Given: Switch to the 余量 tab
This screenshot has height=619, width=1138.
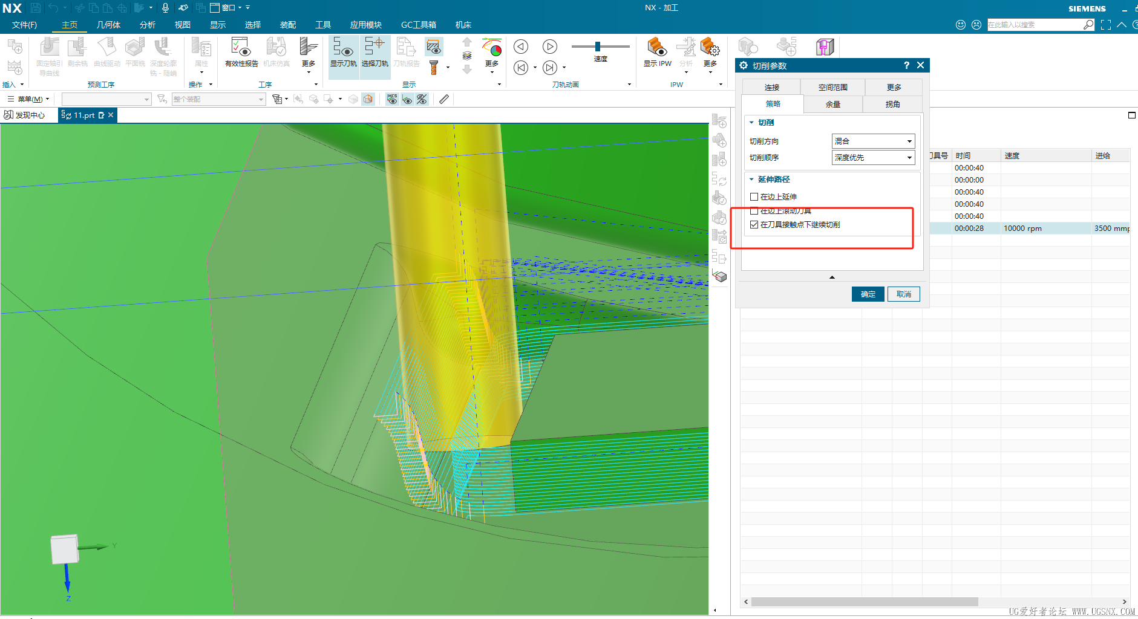Looking at the screenshot, I should coord(833,105).
